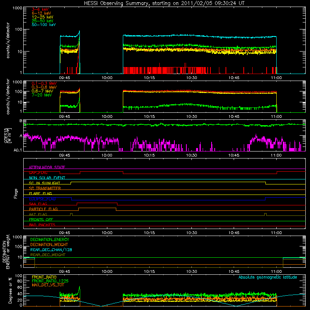Click the 10:15 tick under the MeV panel
This screenshot has height=310, width=310.
coord(149,117)
